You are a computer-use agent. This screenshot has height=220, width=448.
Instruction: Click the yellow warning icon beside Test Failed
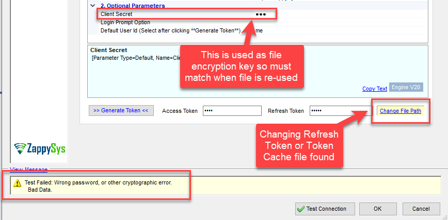[17, 183]
